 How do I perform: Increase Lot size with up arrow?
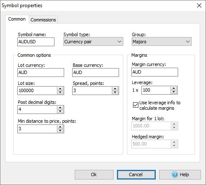pos(60,89)
